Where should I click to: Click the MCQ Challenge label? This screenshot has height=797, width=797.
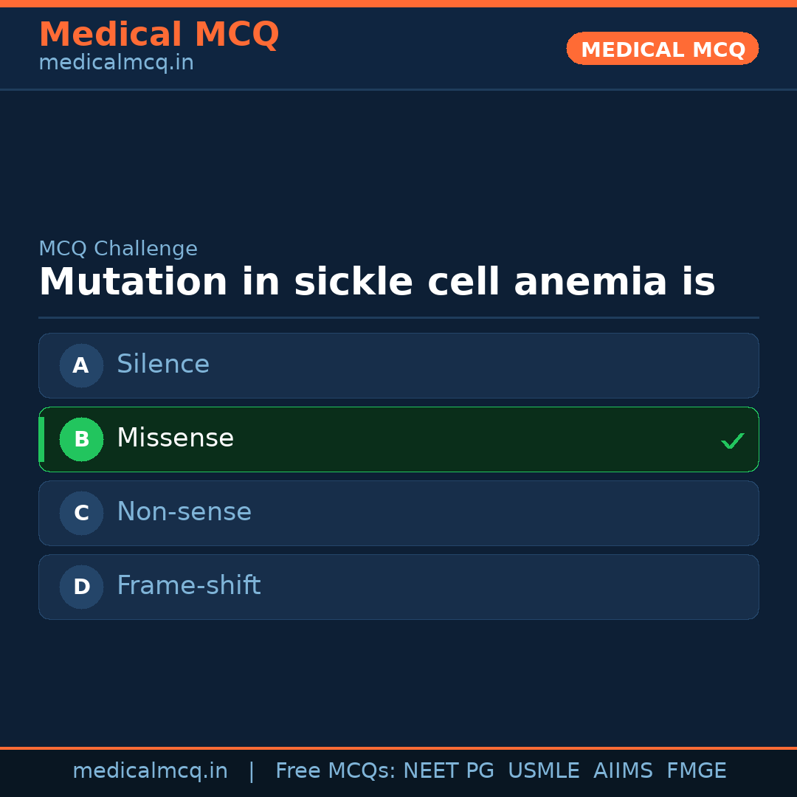pos(118,249)
